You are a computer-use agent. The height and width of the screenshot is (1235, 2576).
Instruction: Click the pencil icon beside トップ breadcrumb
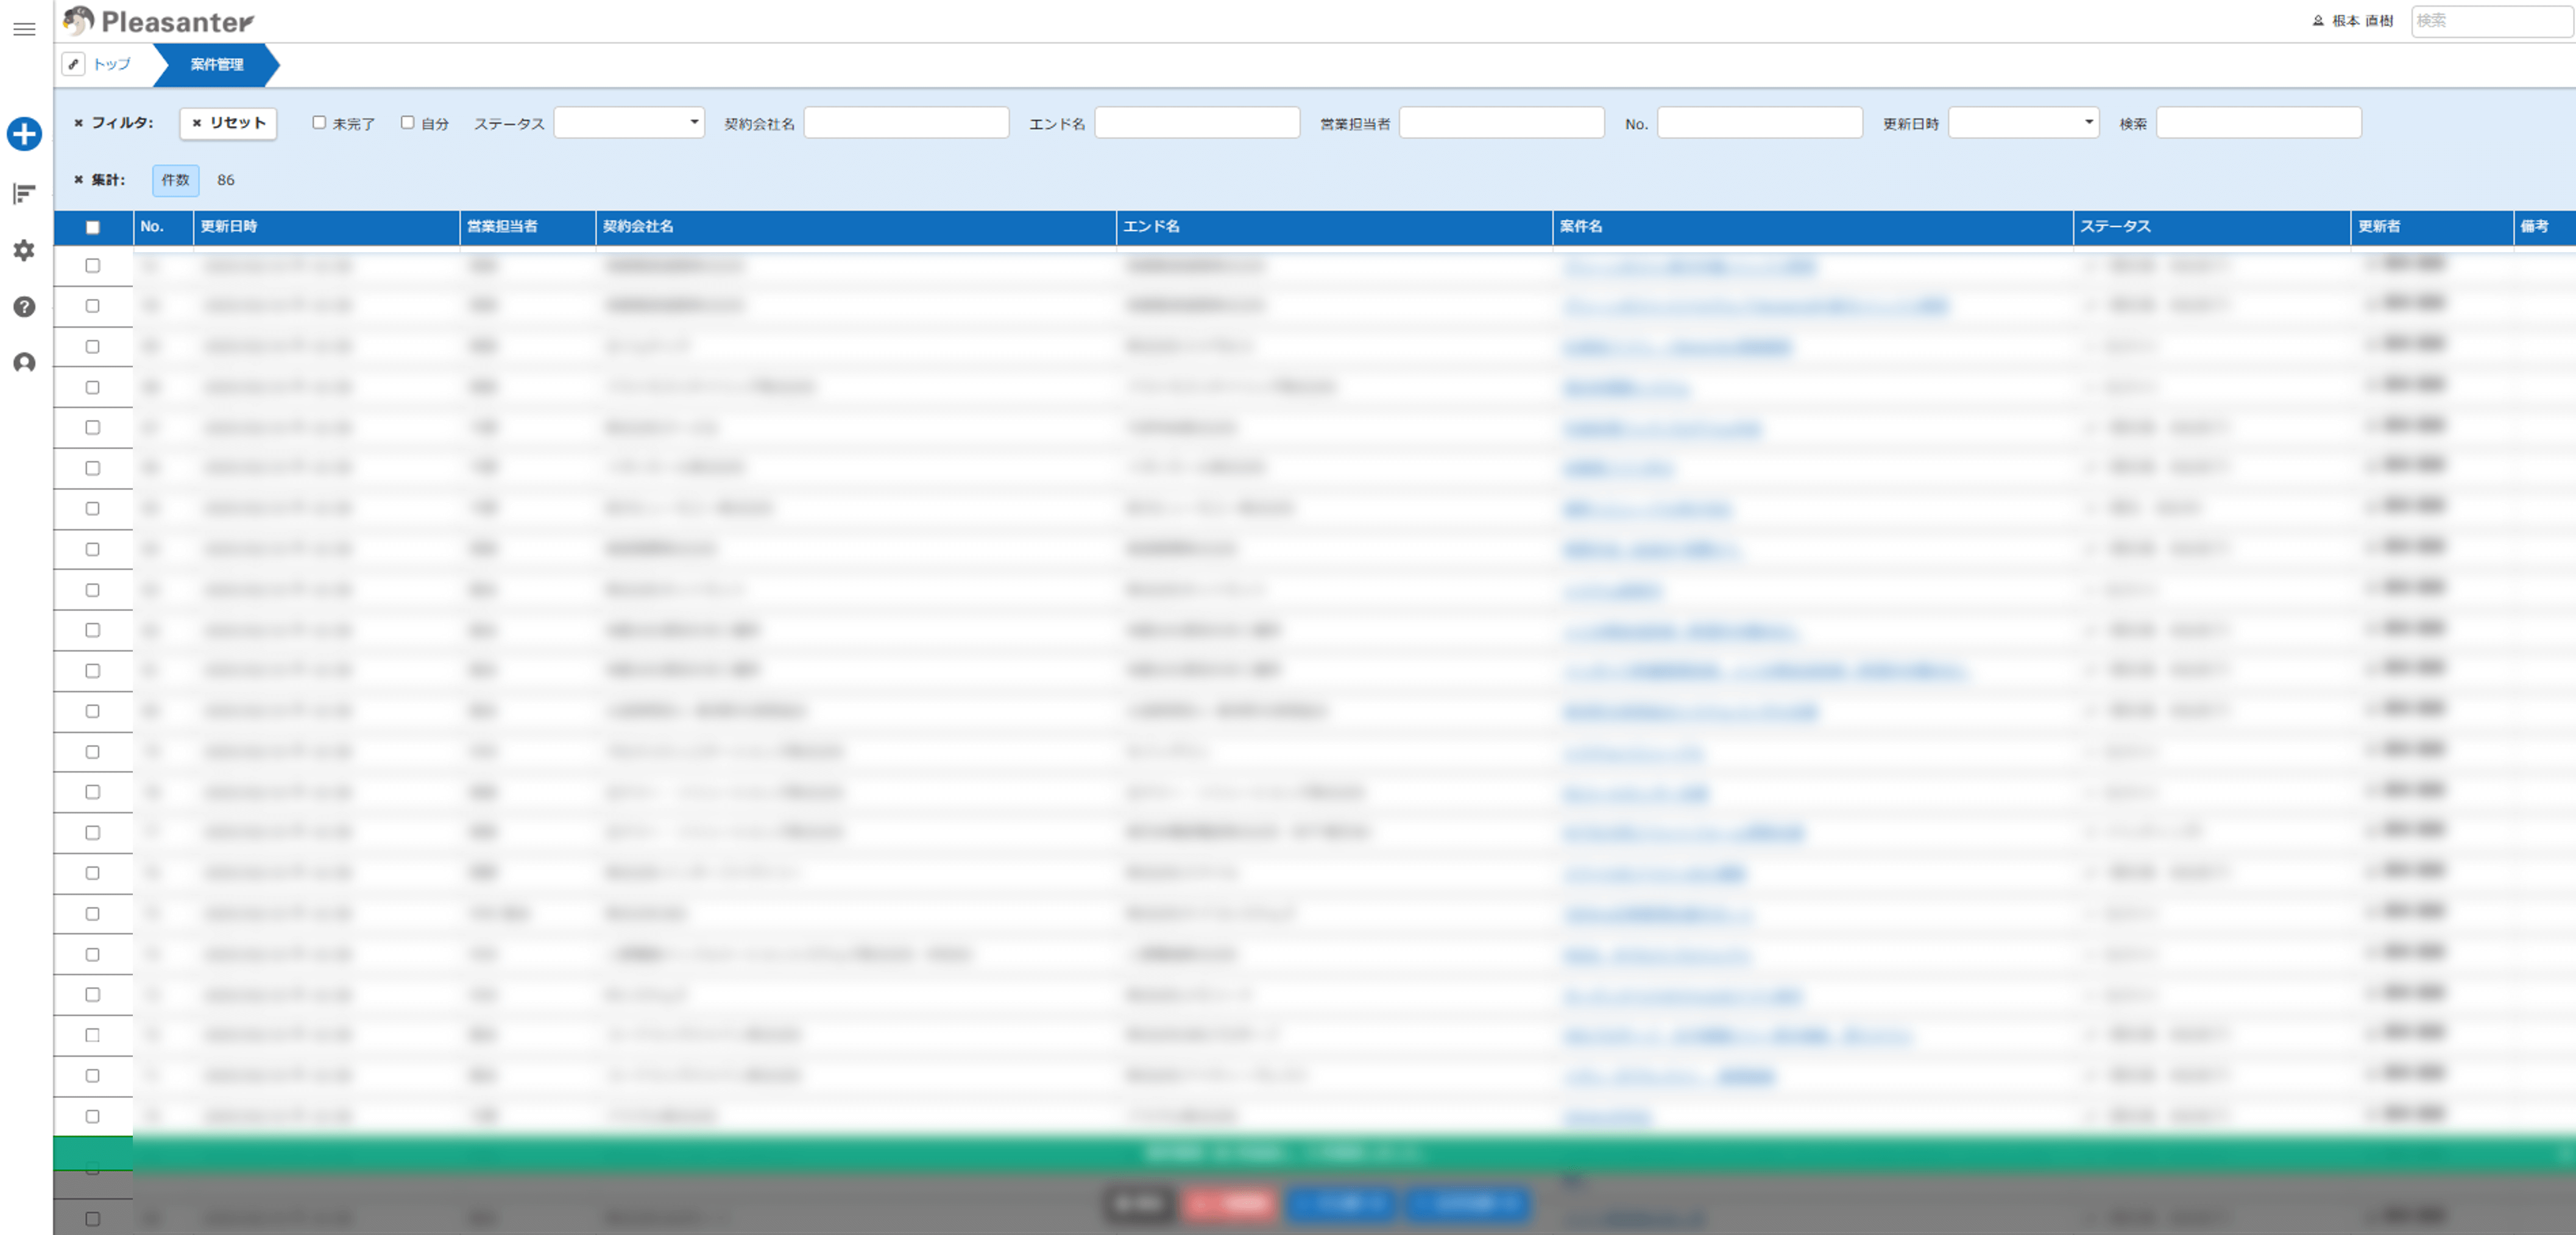coord(73,64)
